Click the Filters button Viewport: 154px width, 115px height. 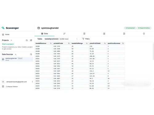coord(86,39)
